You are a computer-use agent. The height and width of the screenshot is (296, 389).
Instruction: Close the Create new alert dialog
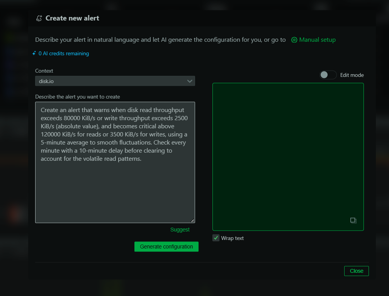click(356, 271)
